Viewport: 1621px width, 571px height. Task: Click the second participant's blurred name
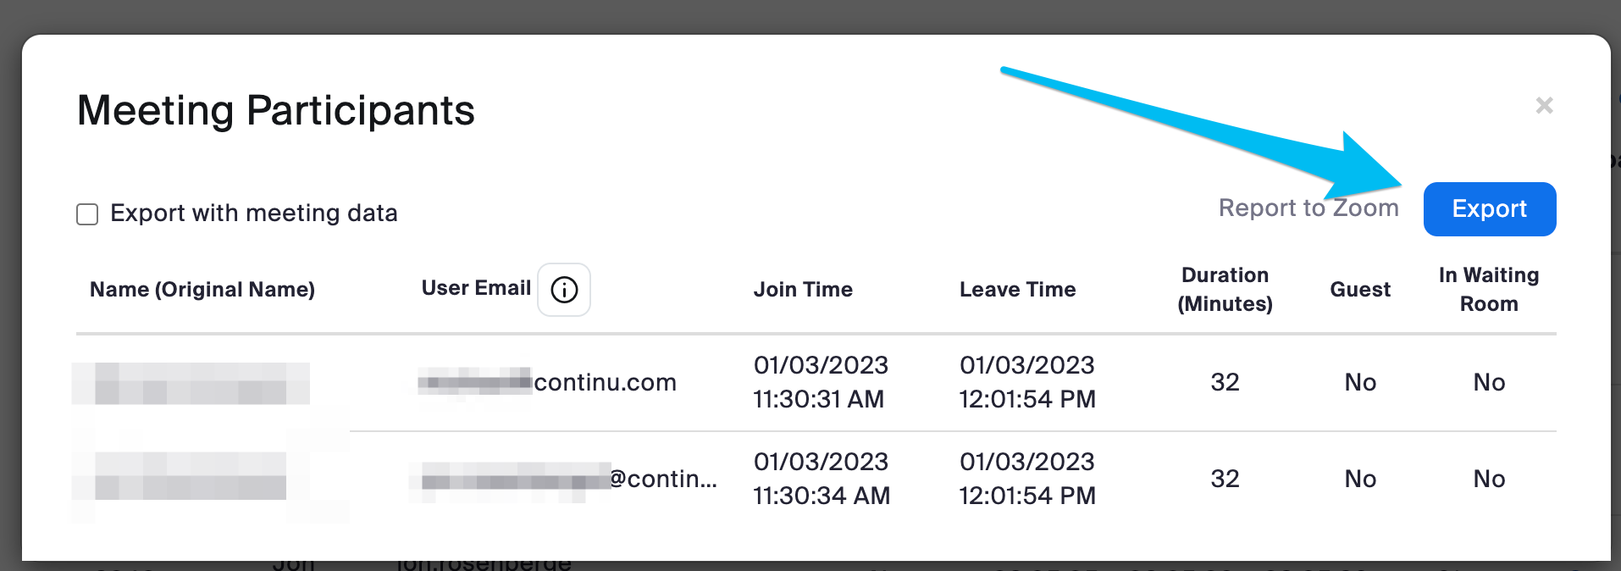(191, 476)
